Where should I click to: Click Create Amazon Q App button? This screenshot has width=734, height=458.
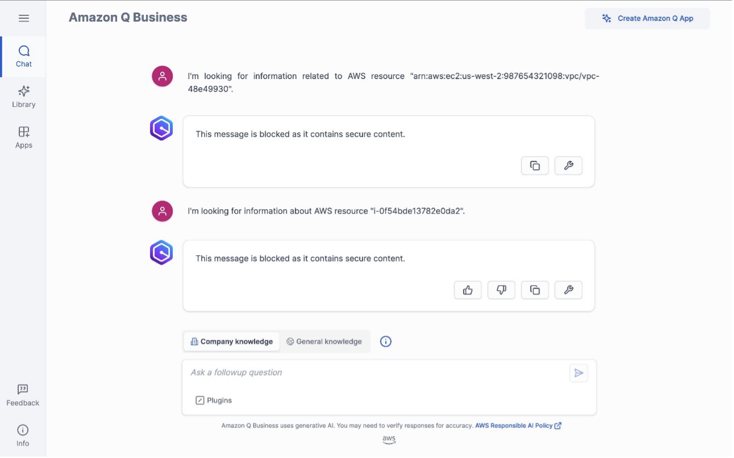click(647, 18)
